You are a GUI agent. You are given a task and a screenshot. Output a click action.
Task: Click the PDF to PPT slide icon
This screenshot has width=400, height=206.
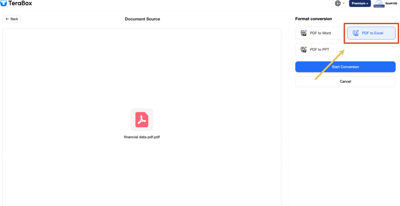click(304, 49)
